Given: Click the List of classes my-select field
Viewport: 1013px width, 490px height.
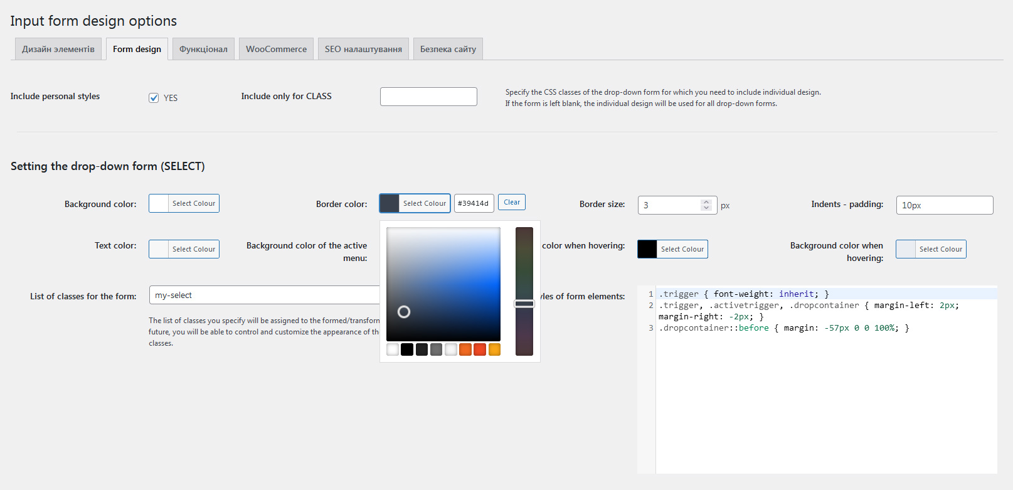Looking at the screenshot, I should (265, 295).
